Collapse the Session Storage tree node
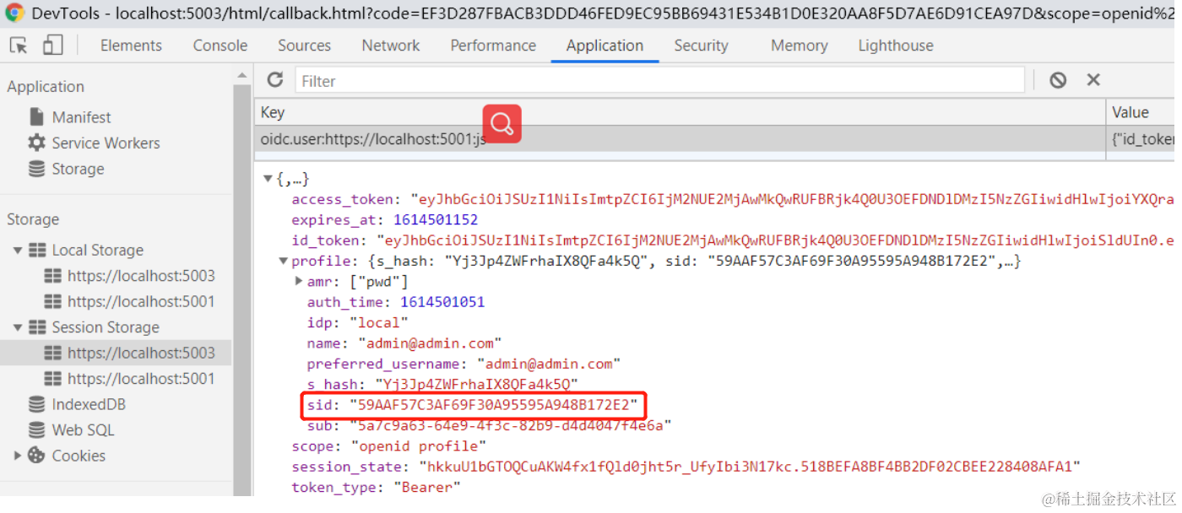Image resolution: width=1182 pixels, height=513 pixels. [x=18, y=327]
